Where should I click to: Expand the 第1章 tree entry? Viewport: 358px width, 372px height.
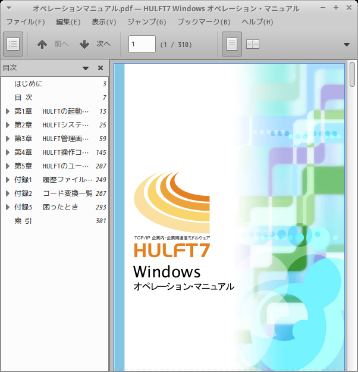[8, 111]
